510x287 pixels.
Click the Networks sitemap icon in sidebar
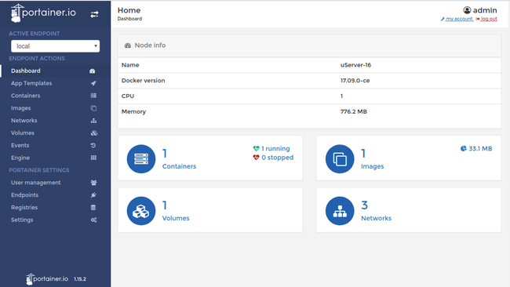93,121
